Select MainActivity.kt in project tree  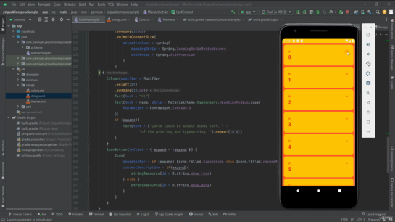(x=40, y=53)
